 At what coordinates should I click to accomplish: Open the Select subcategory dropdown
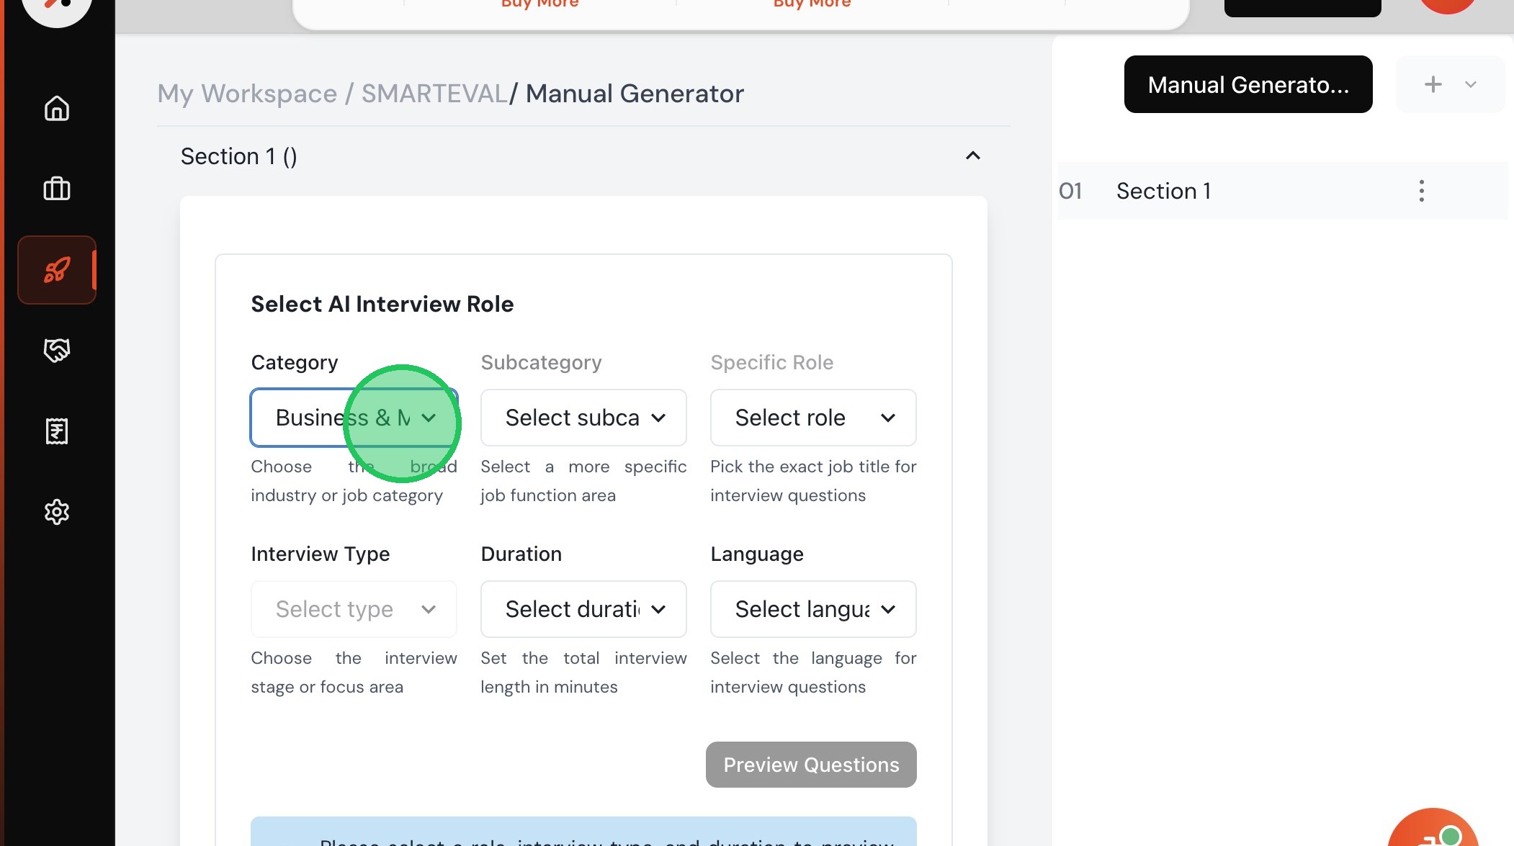coord(583,418)
